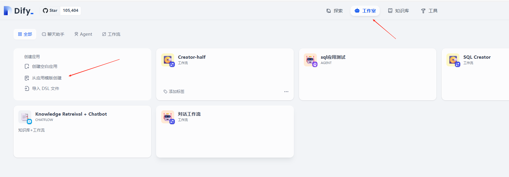Image resolution: width=509 pixels, height=177 pixels.
Task: Open the Creator-half card more options menu
Action: tap(286, 91)
